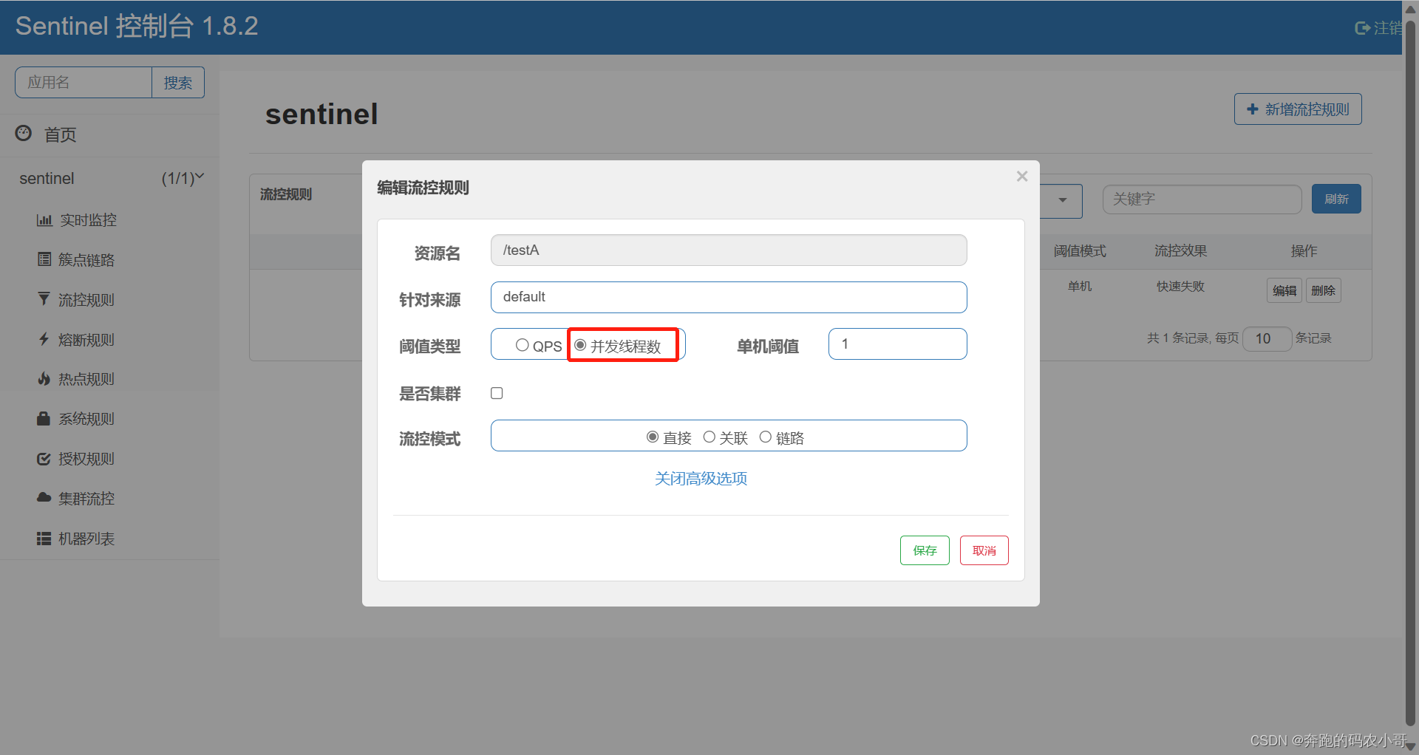
Task: Open 实时监控 menu item
Action: (x=88, y=220)
